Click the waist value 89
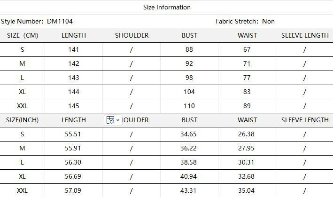The height and width of the screenshot is (197, 333). coord(247,106)
